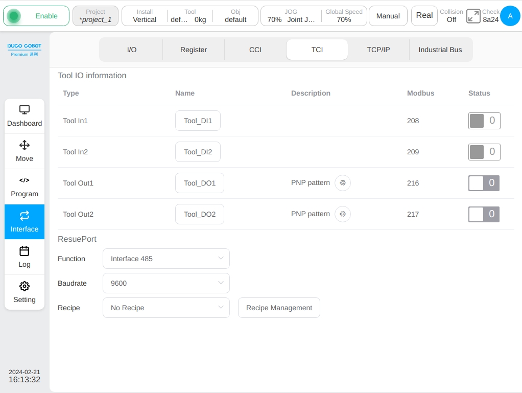522x393 pixels.
Task: Open the Obj default setting
Action: pyautogui.click(x=235, y=16)
